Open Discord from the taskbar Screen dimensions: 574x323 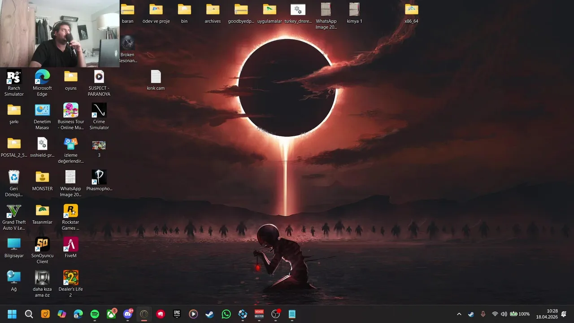(x=128, y=314)
